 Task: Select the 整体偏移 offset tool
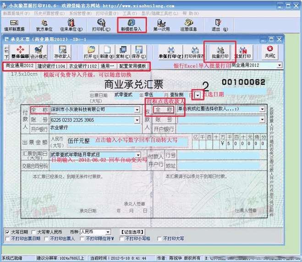(x=20, y=52)
